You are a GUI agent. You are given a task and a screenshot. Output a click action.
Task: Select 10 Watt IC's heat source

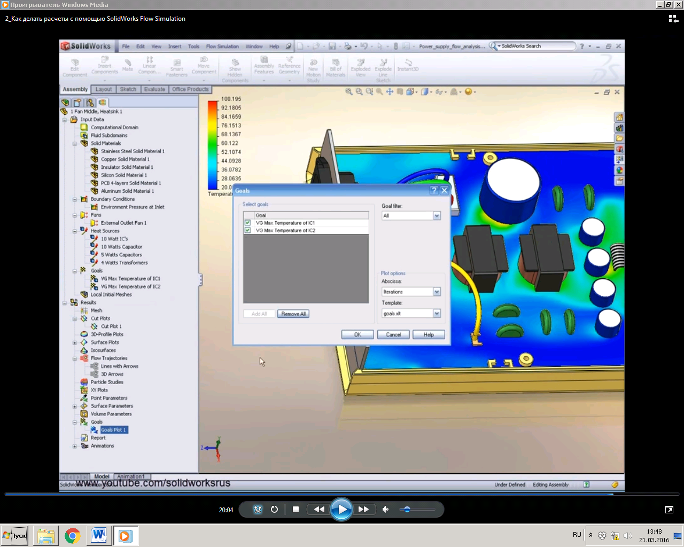[x=110, y=239]
